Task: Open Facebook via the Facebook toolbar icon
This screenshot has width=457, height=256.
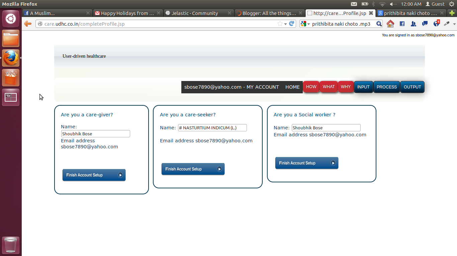Action: (402, 24)
